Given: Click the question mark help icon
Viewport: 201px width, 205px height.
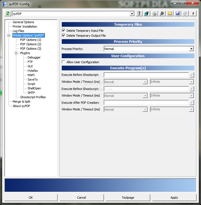Looking at the screenshot, I should click(x=193, y=14).
